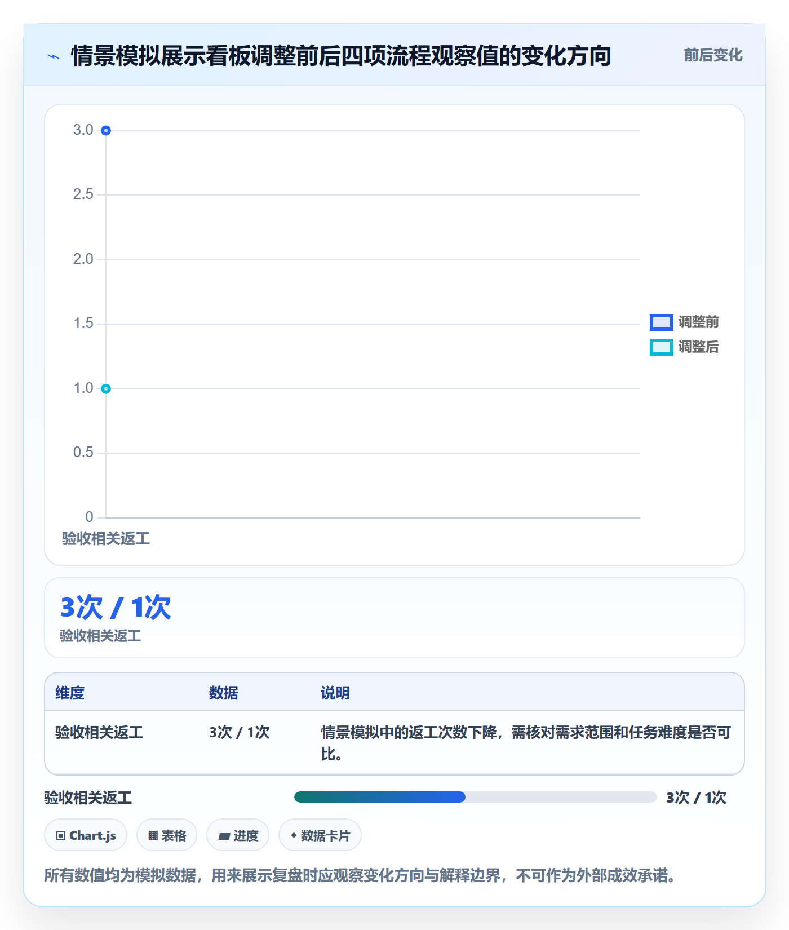Viewport: 789px width, 930px height.
Task: Click the 维度 column header
Action: 70,693
